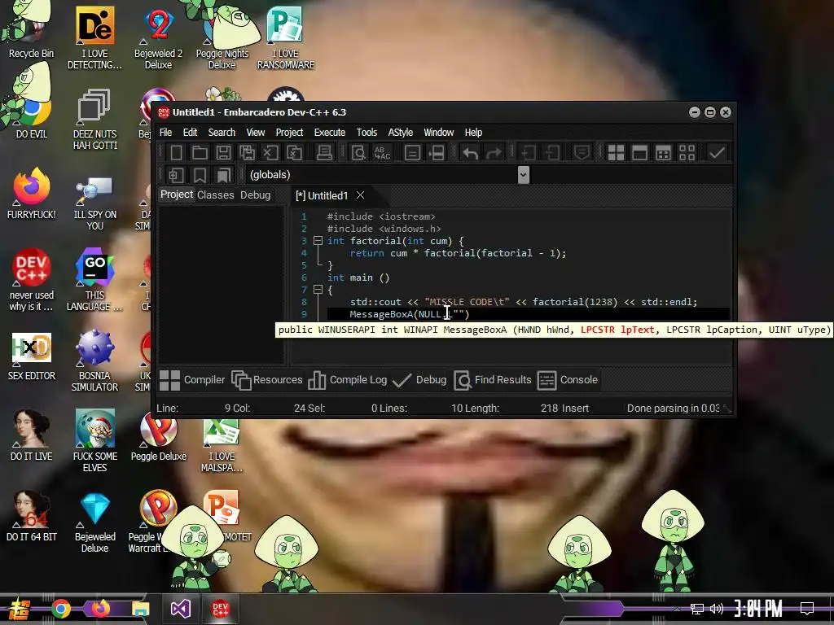Click the Toggle bookmark icon
Screen dimensions: 834x625
coord(200,175)
